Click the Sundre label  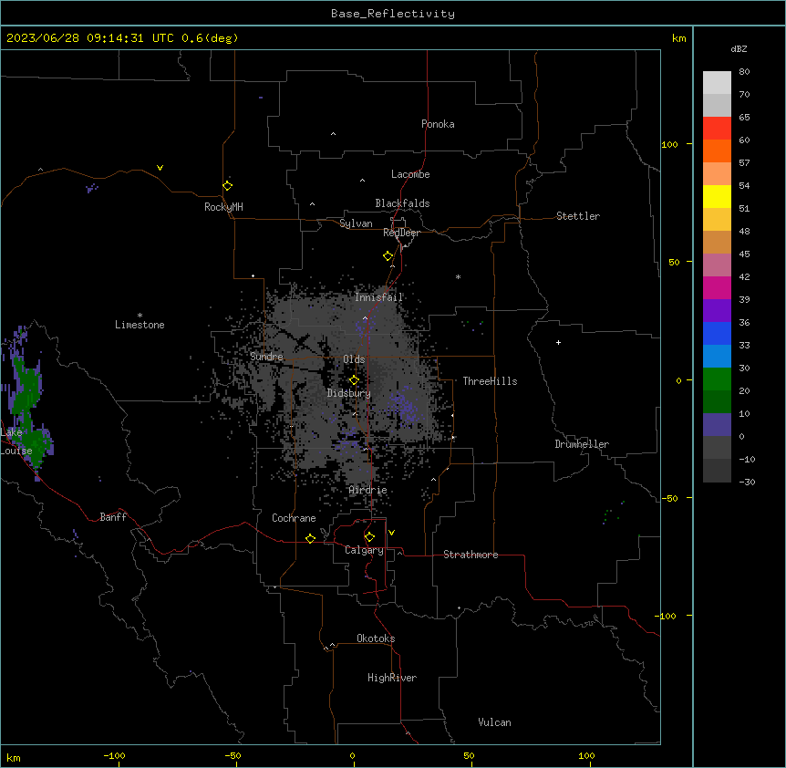pyautogui.click(x=266, y=357)
